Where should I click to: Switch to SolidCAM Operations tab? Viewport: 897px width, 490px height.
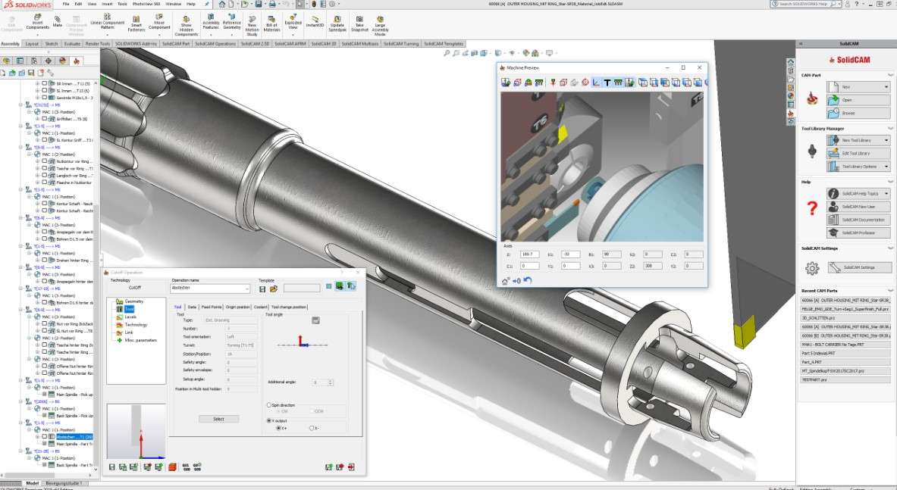coord(215,43)
